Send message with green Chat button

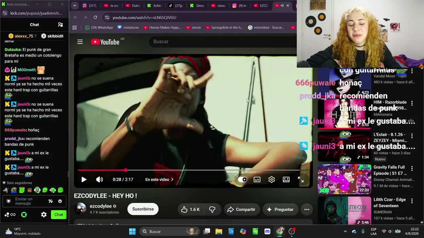(x=59, y=215)
